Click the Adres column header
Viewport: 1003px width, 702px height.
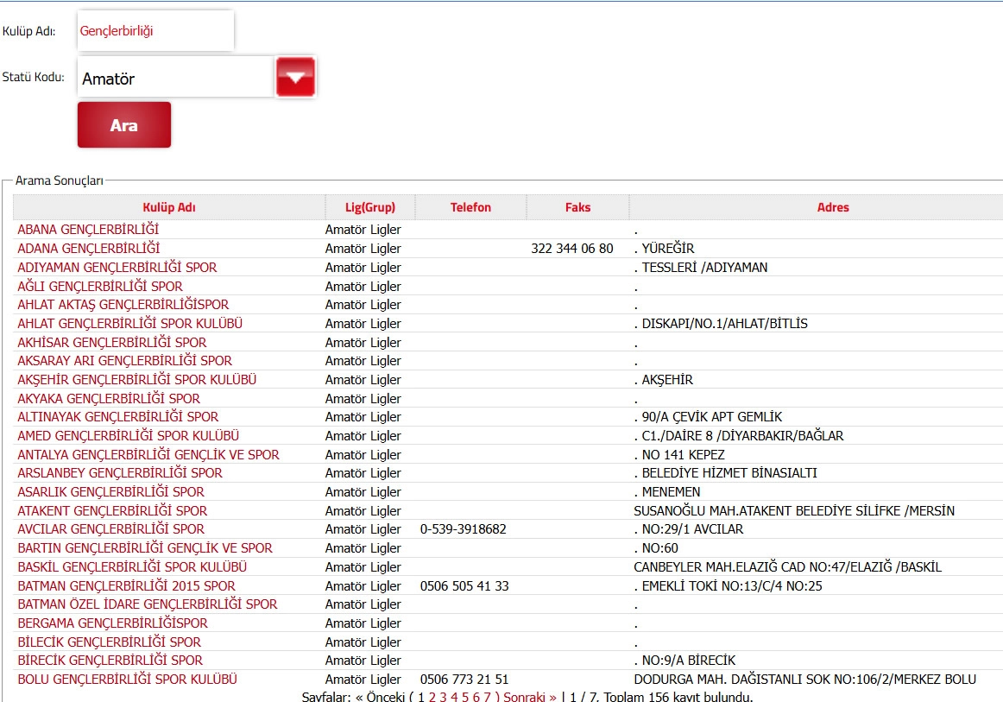(x=833, y=207)
